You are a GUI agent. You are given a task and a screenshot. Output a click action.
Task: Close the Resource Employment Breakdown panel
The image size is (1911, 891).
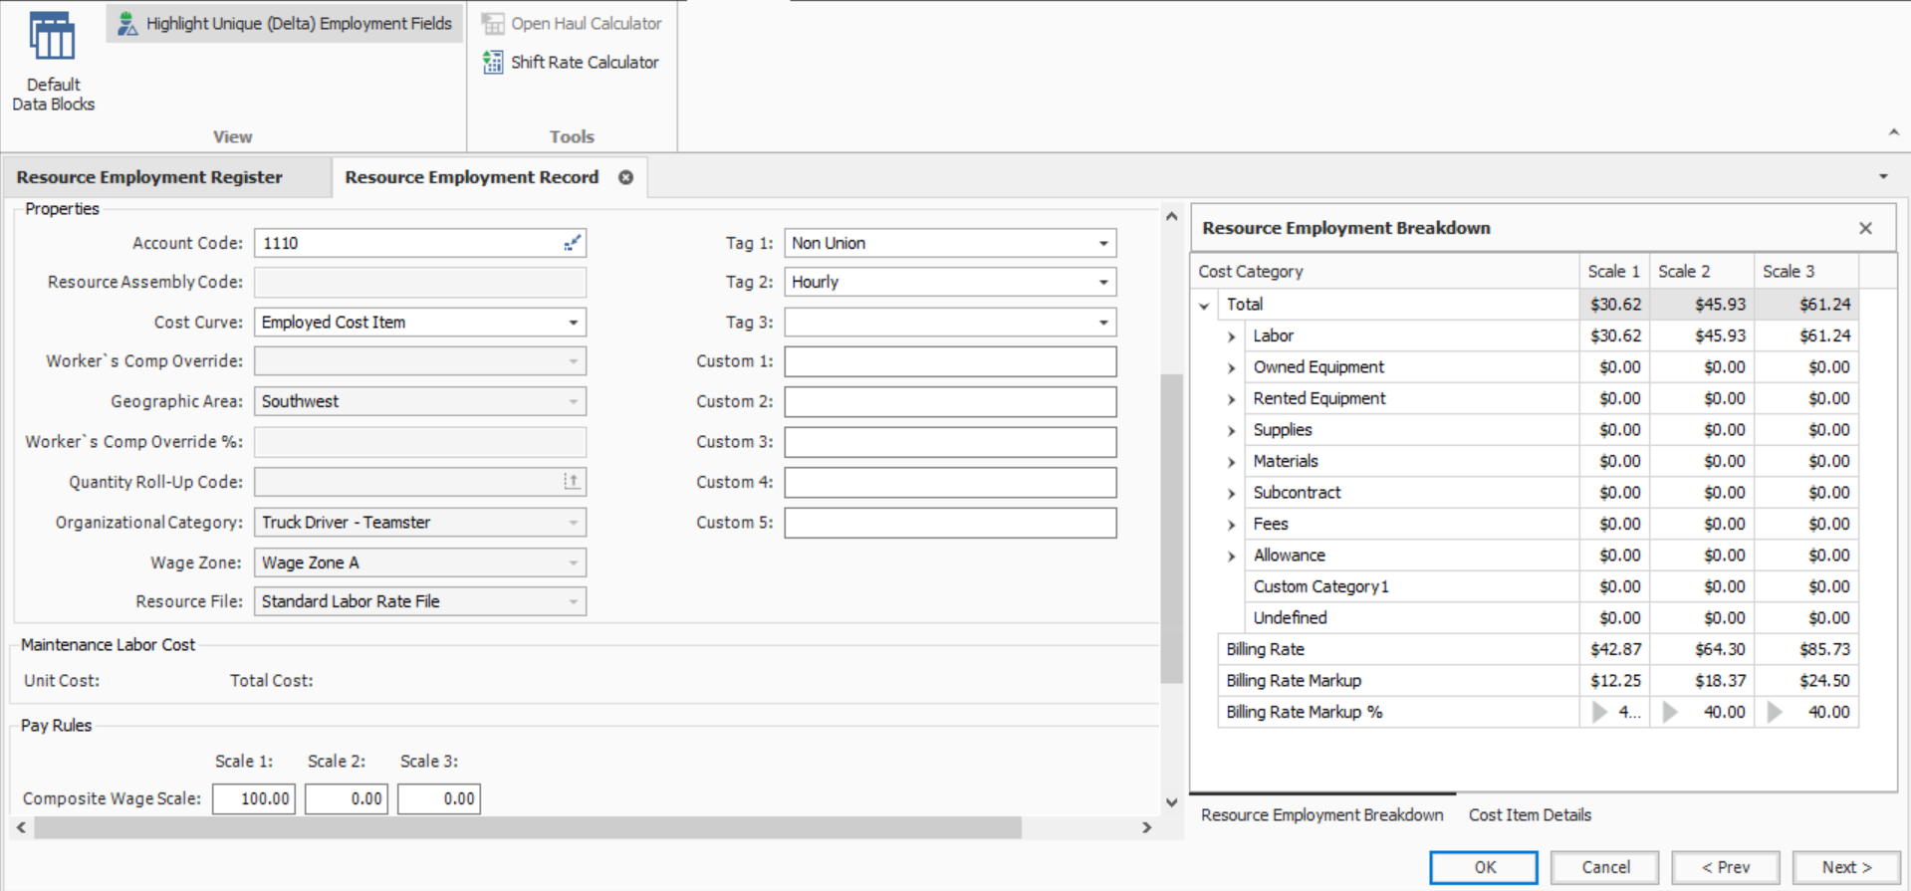coord(1865,228)
